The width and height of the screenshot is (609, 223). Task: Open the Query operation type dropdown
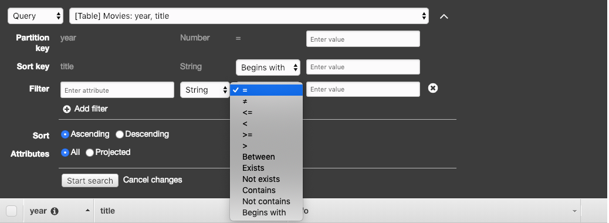[35, 16]
